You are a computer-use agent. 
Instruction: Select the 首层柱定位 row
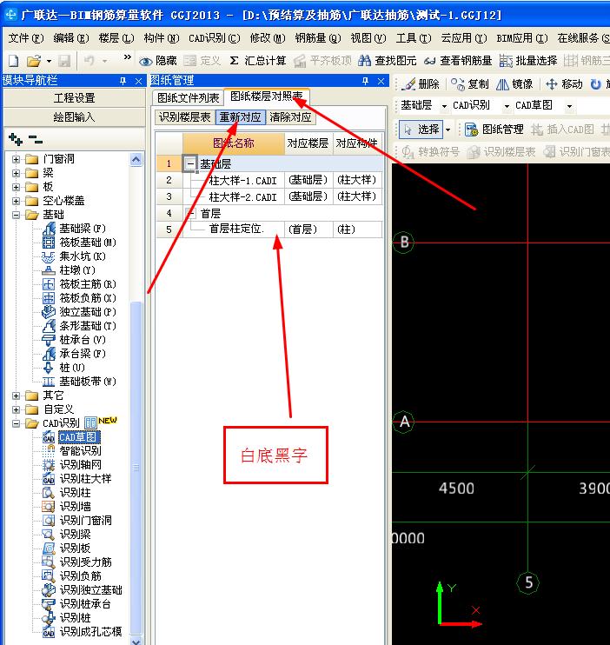pyautogui.click(x=269, y=229)
